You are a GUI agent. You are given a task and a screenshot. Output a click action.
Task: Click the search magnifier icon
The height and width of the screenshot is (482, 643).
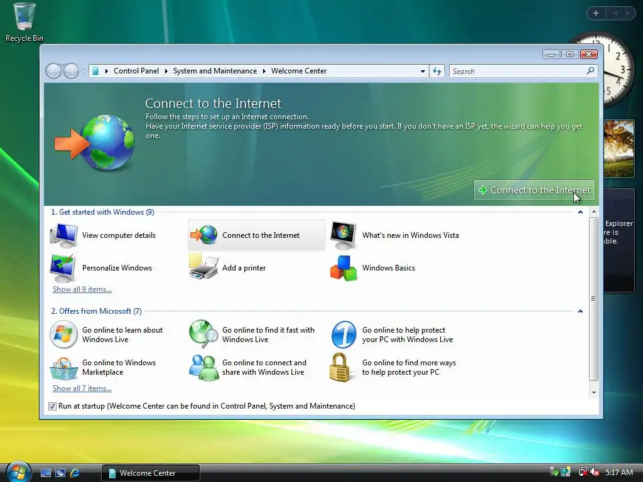590,71
